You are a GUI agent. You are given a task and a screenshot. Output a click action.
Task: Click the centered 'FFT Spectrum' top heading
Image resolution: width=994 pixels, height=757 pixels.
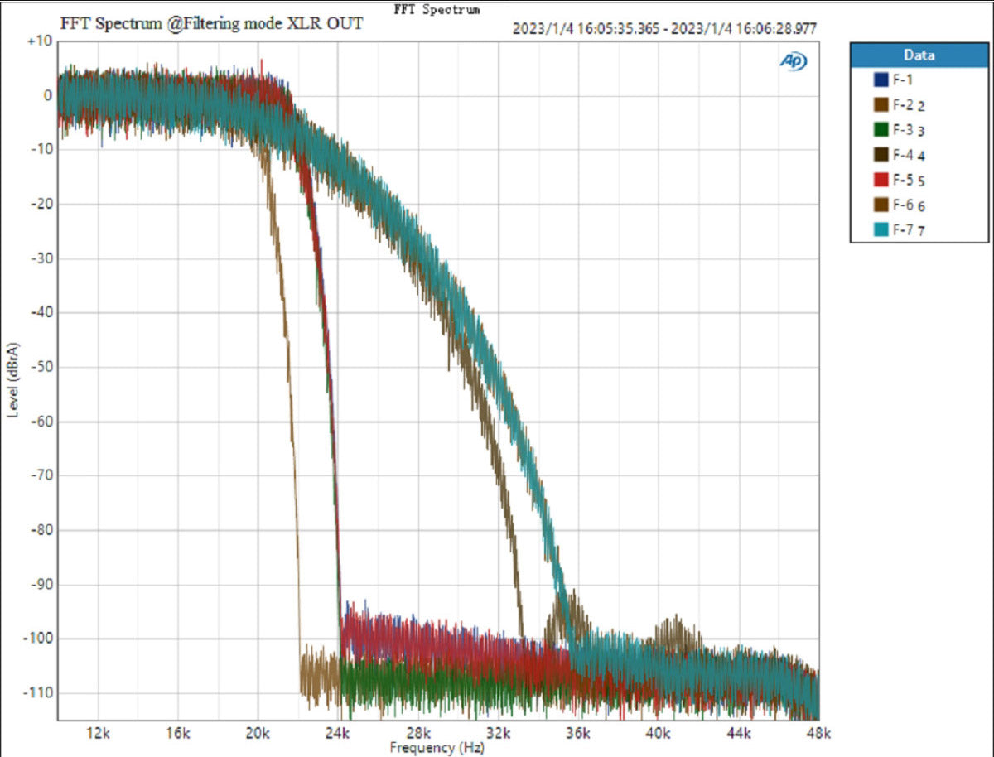tap(437, 10)
